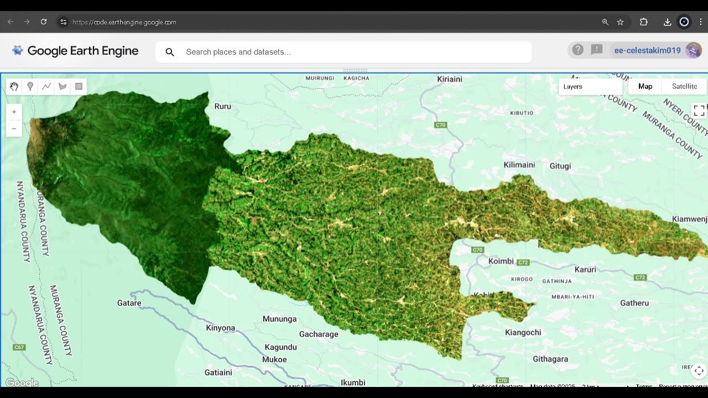
Task: Open the browser extensions puzzle icon
Action: (643, 22)
